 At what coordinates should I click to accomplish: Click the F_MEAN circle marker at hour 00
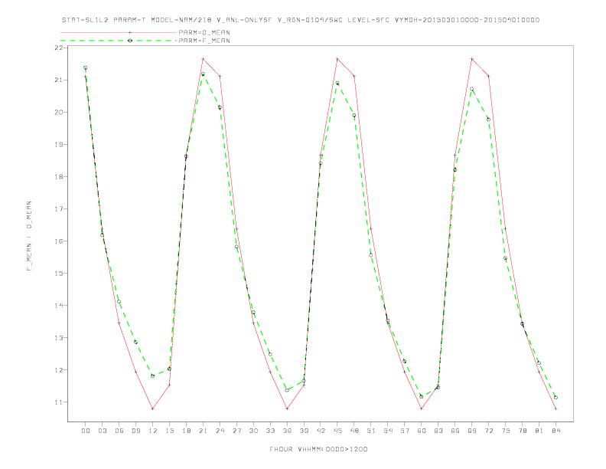pos(86,67)
